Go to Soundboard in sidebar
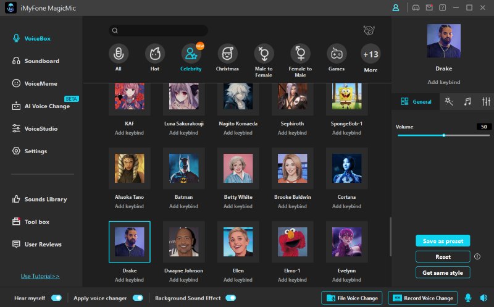Viewport: 494px width, 307px height. click(x=36, y=61)
